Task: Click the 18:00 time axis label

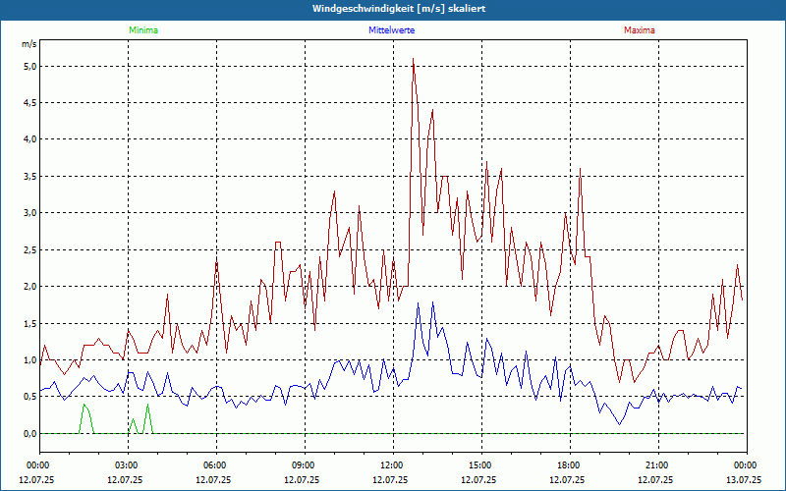Action: click(571, 465)
